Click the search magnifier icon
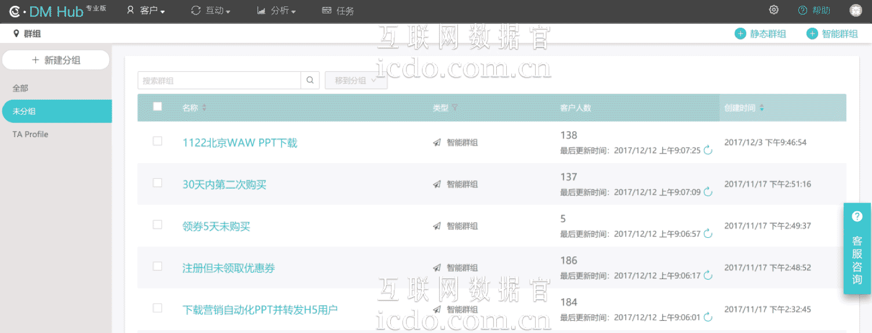The width and height of the screenshot is (872, 333). tap(310, 81)
